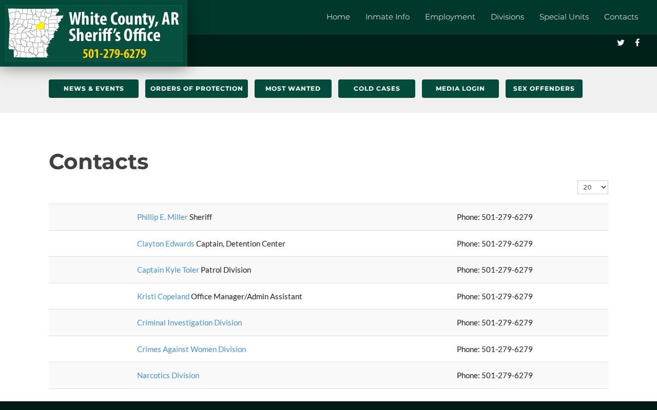The image size is (657, 410).
Task: Open the Facebook social icon
Action: click(x=637, y=43)
